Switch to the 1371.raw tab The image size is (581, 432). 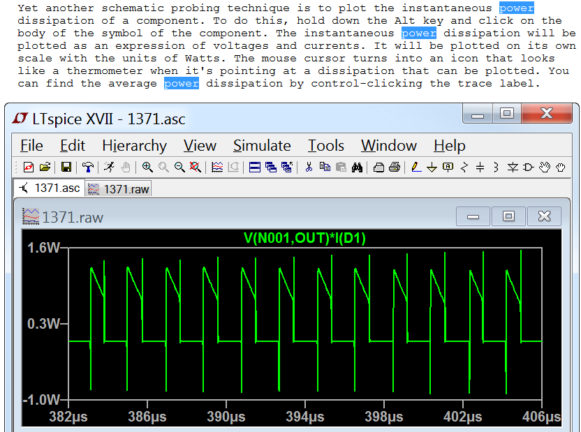pyautogui.click(x=118, y=189)
